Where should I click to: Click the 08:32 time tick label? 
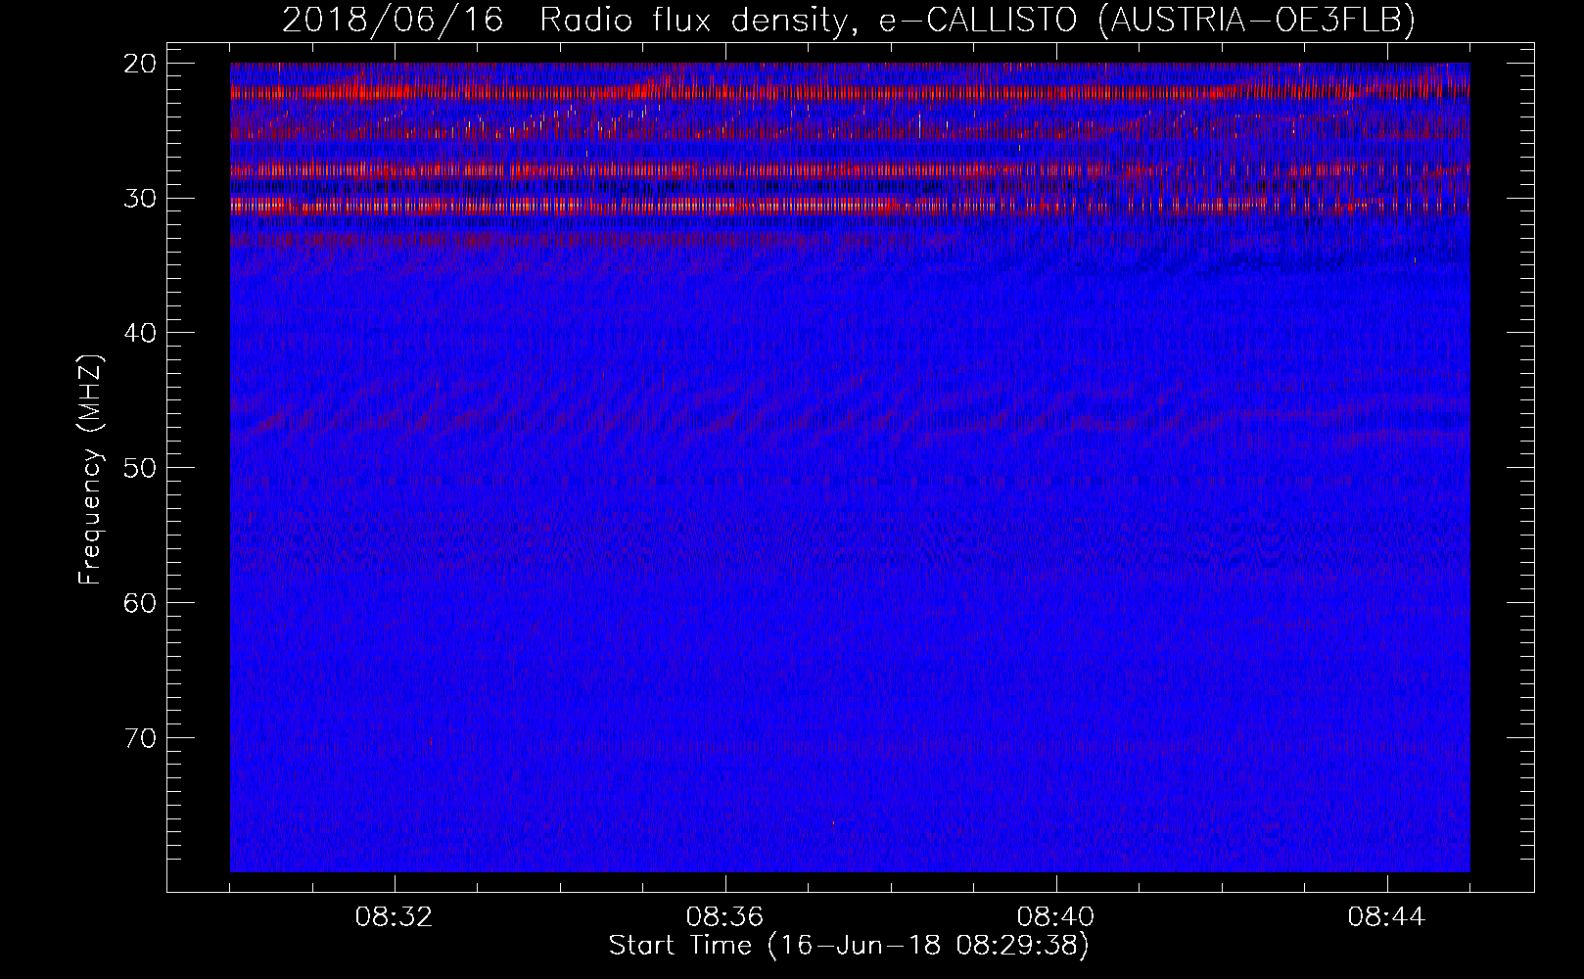click(395, 917)
